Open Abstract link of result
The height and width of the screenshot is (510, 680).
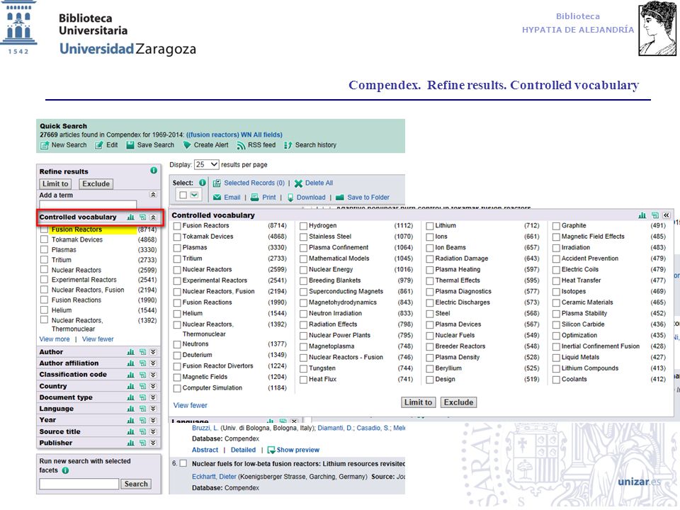[x=205, y=450]
